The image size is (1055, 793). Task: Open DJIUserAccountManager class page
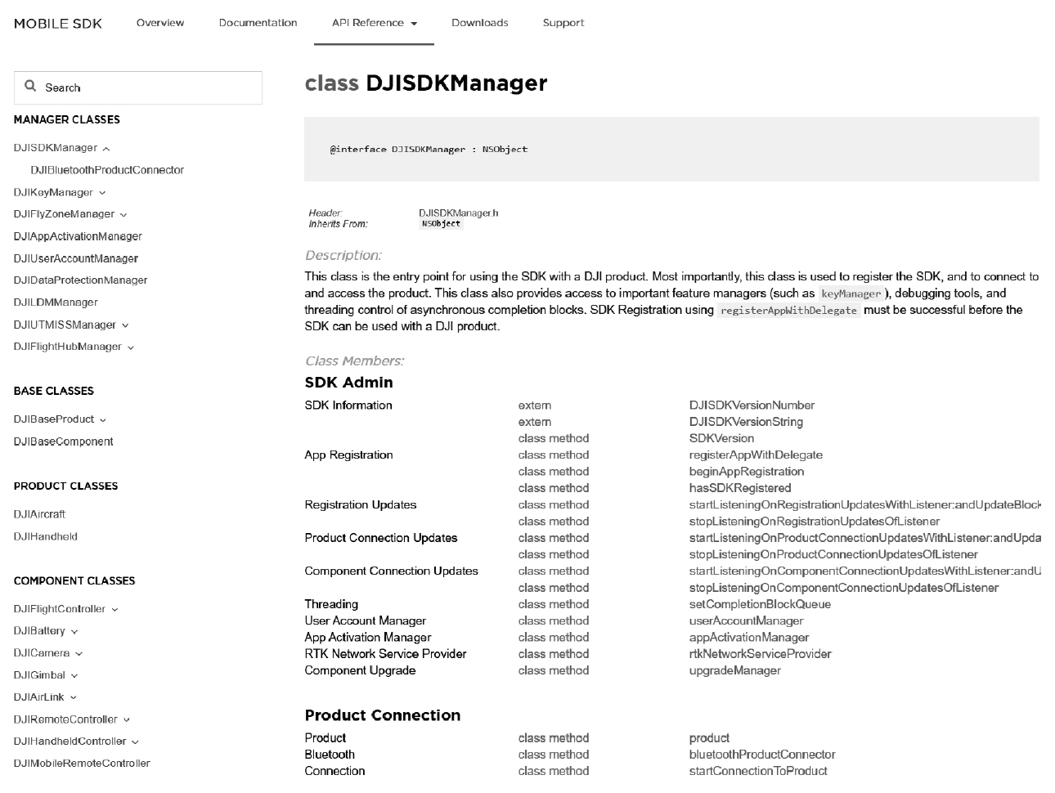pos(76,258)
